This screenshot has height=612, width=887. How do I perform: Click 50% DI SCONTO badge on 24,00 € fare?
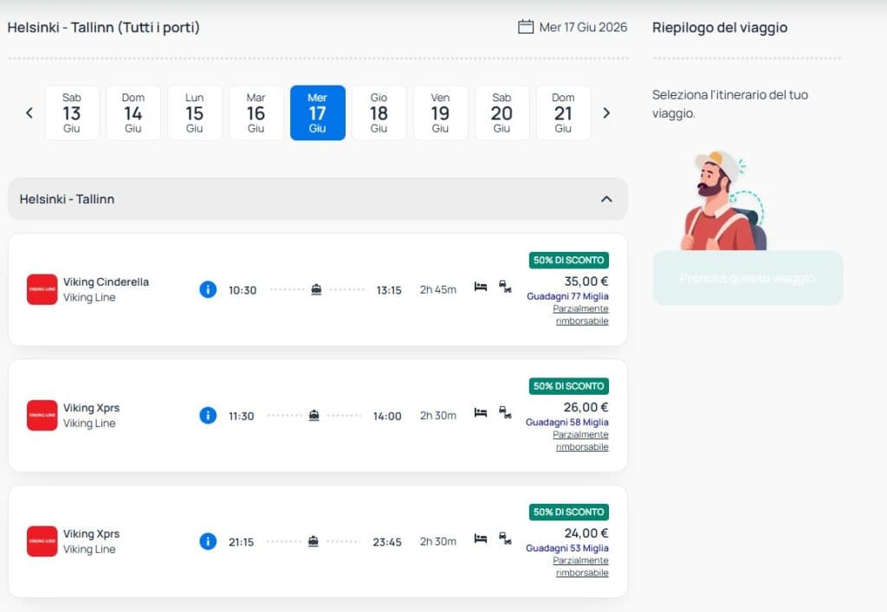tap(568, 512)
